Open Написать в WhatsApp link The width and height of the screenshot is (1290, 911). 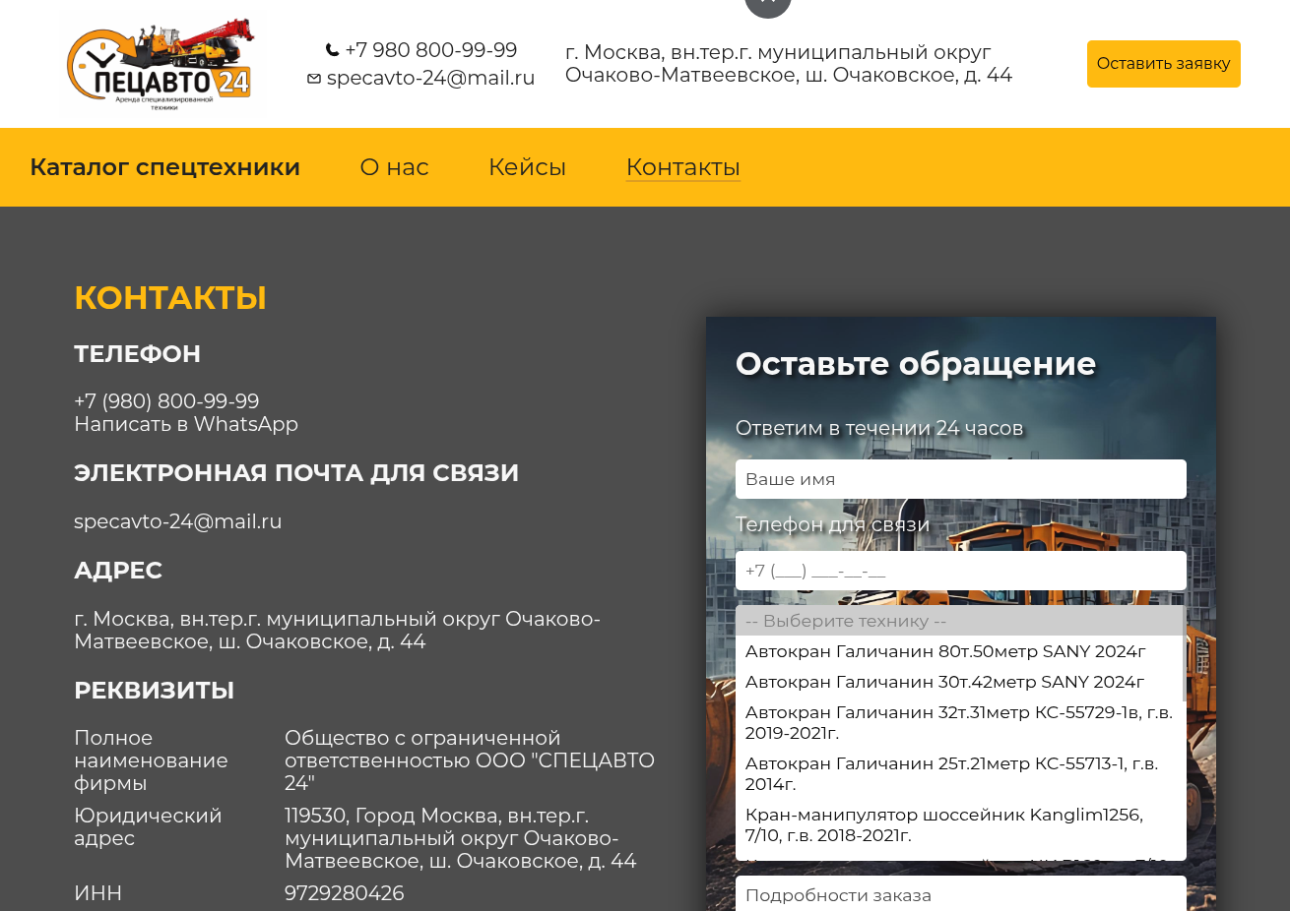[185, 424]
